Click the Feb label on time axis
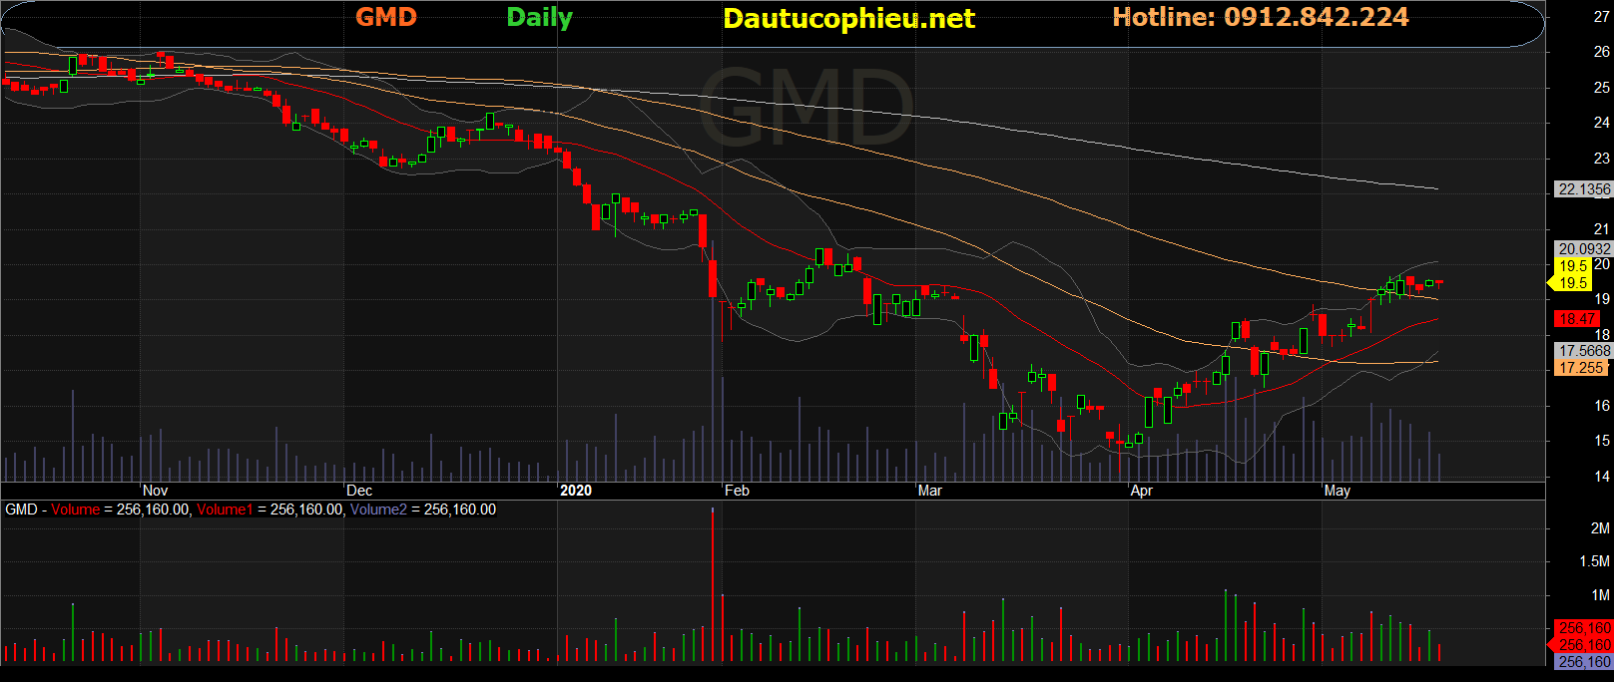1614x682 pixels. click(x=737, y=491)
